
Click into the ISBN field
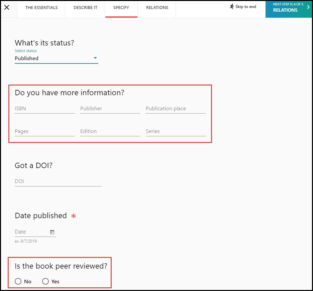[44, 109]
